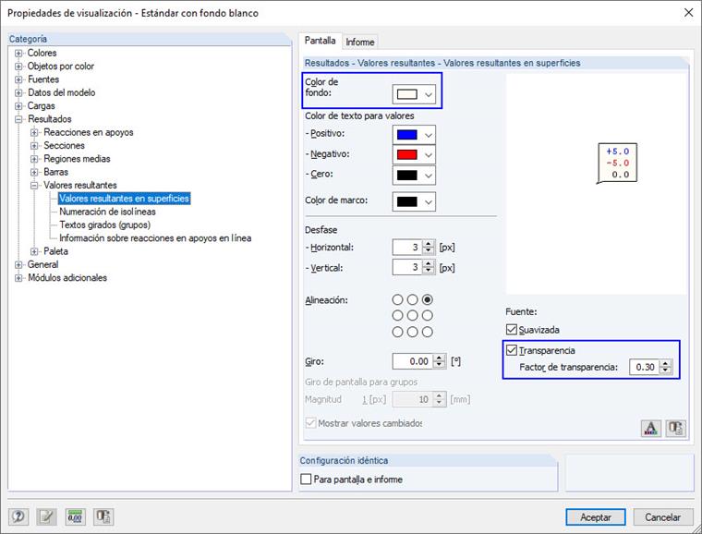702x534 pixels.
Task: Open the Cero black color dropdown
Action: (x=414, y=175)
